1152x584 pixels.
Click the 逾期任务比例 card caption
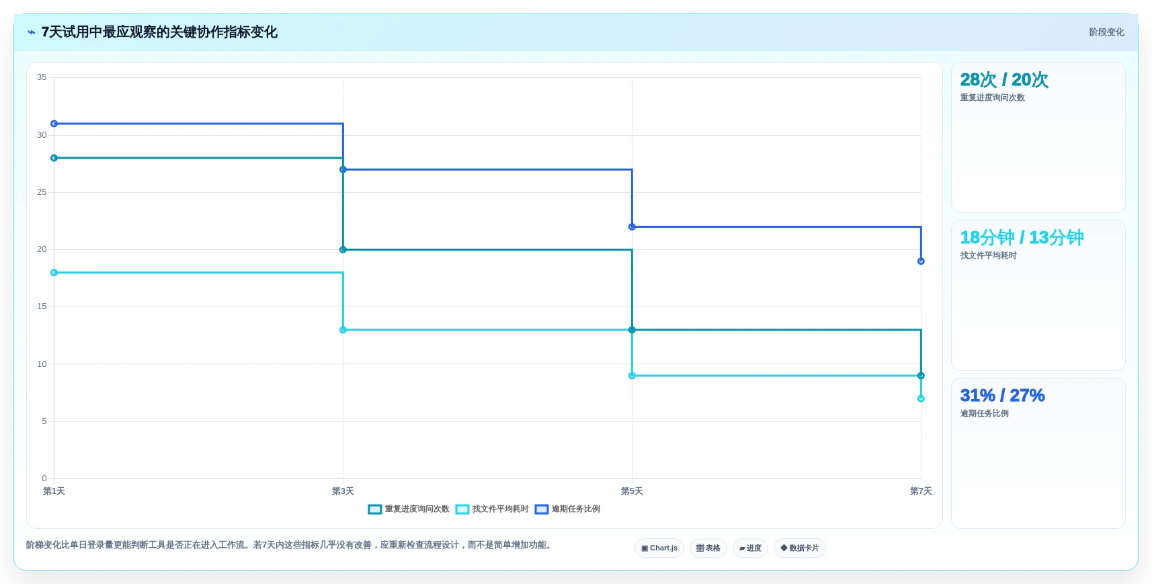pyautogui.click(x=984, y=414)
